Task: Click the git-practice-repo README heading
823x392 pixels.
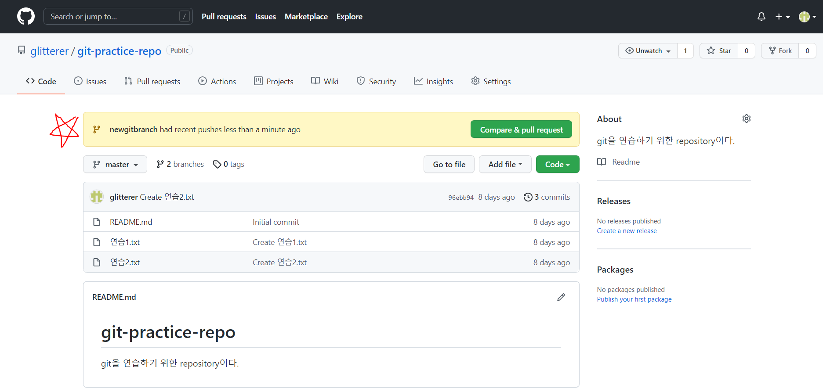Action: point(168,332)
